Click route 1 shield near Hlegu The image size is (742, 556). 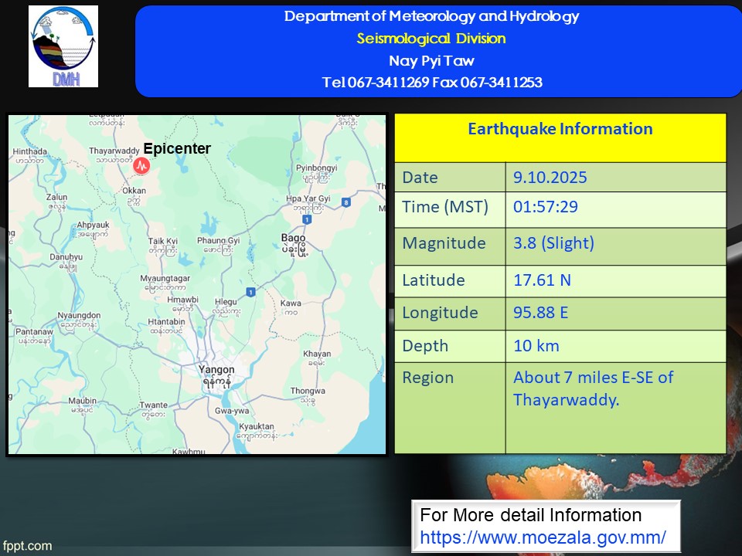pyautogui.click(x=250, y=291)
